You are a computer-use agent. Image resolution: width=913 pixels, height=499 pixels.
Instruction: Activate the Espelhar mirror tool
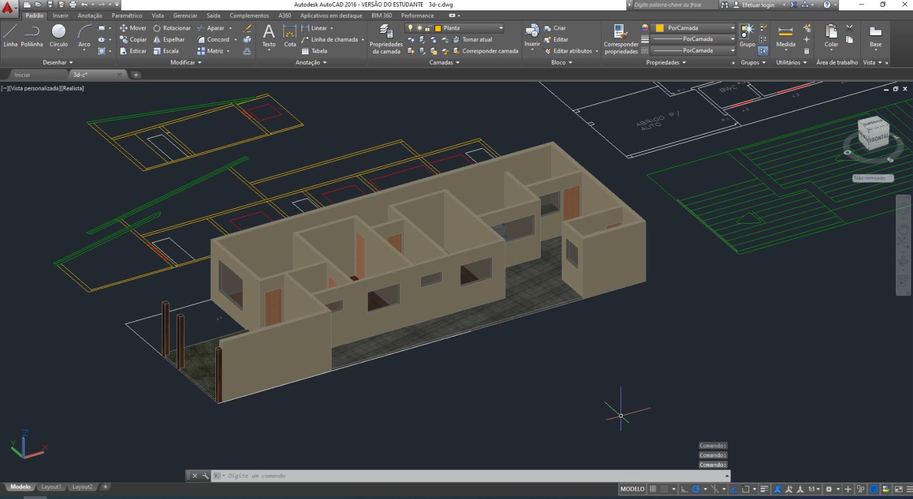(169, 39)
